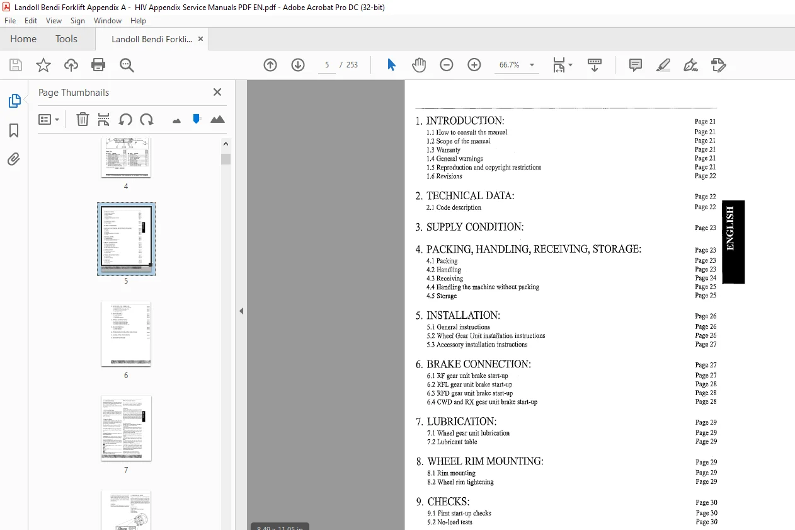Click '4.4 Handling the machine without packing'
795x530 pixels.
(483, 287)
